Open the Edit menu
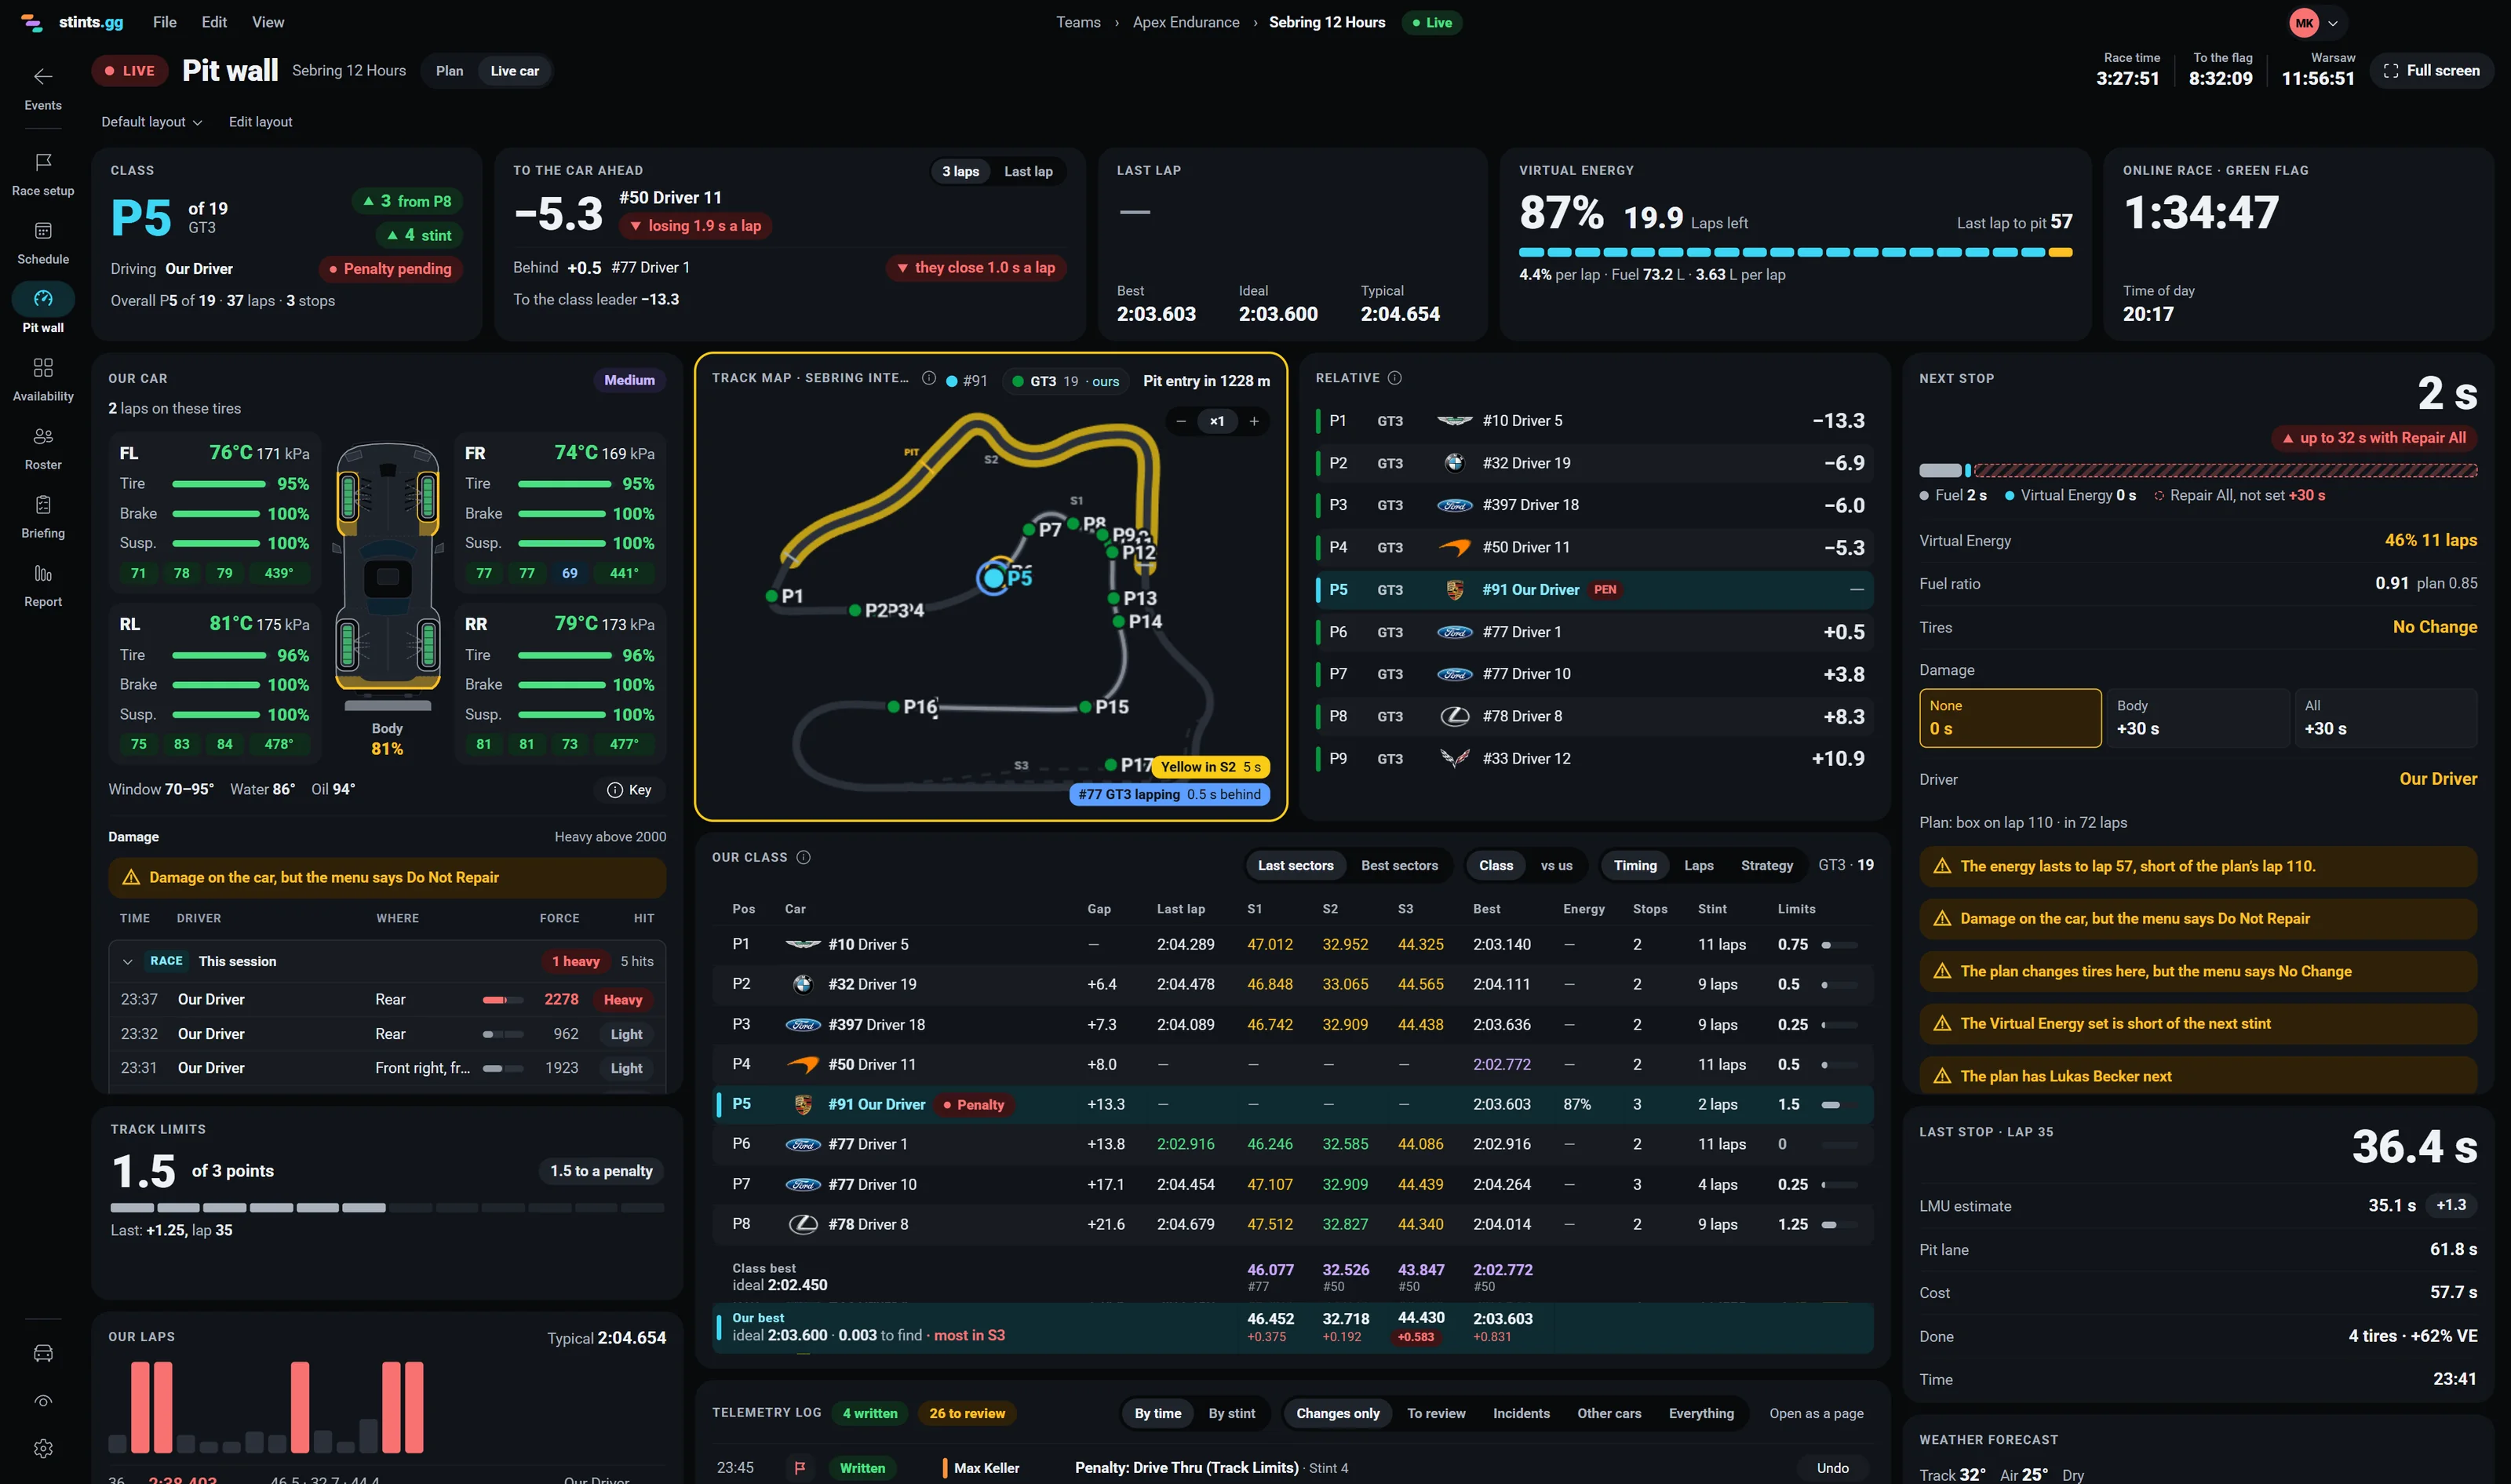Image resolution: width=2511 pixels, height=1484 pixels. point(214,22)
